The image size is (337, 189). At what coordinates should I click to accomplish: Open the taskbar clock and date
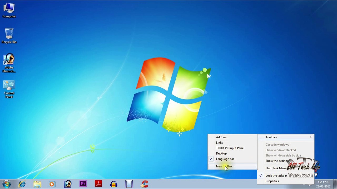pos(324,184)
